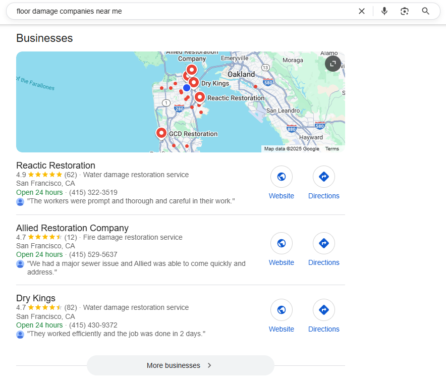The width and height of the screenshot is (446, 380).
Task: Click the magnifying glass search icon
Action: tap(425, 11)
